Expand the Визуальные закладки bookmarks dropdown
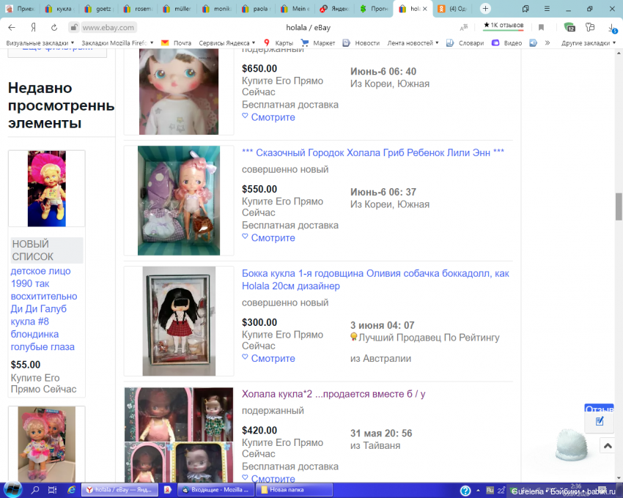The width and height of the screenshot is (623, 498). [40, 43]
